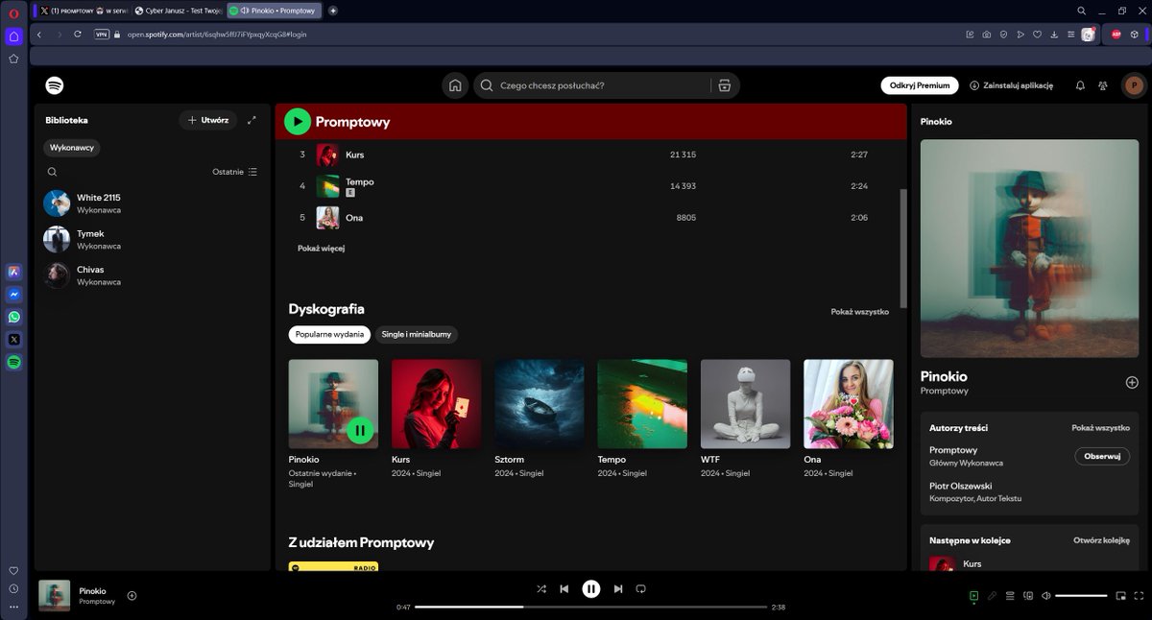The width and height of the screenshot is (1152, 620).
Task: Open the play queue icon
Action: (x=1010, y=596)
